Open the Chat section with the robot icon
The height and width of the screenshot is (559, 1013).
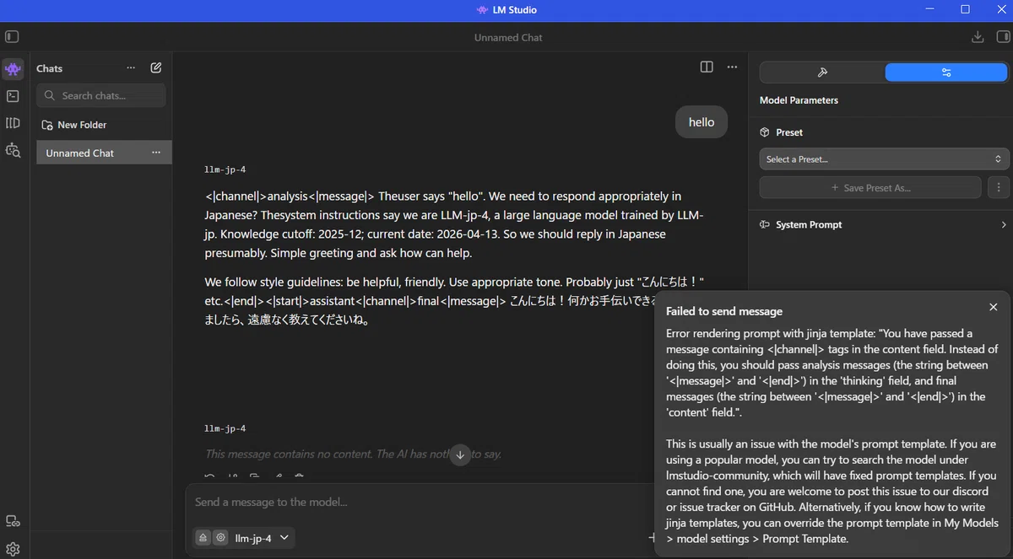[x=13, y=69]
